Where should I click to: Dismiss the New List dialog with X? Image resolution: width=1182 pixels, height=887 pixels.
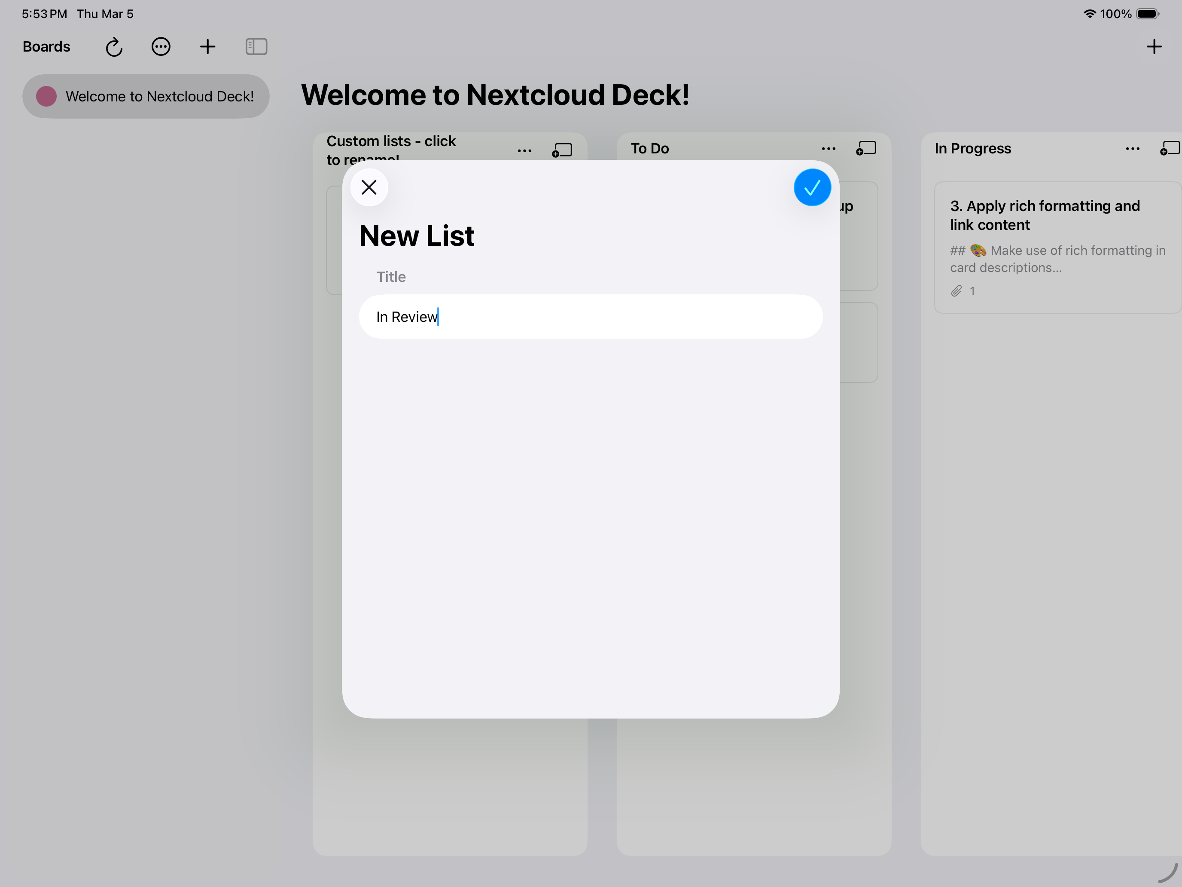pyautogui.click(x=369, y=187)
